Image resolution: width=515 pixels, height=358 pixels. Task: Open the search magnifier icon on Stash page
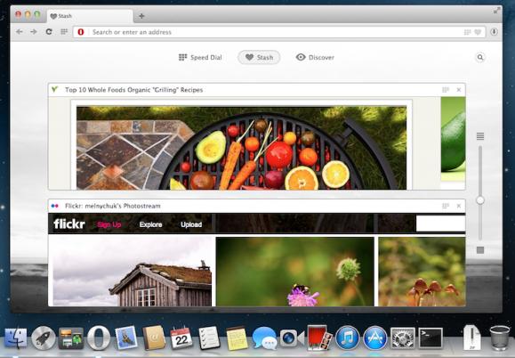480,58
